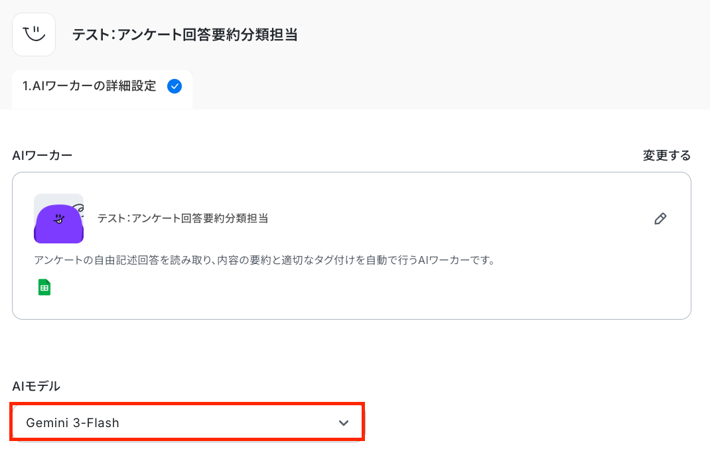Click the smiling face on the purple avatar
This screenshot has width=710, height=451.
58,218
